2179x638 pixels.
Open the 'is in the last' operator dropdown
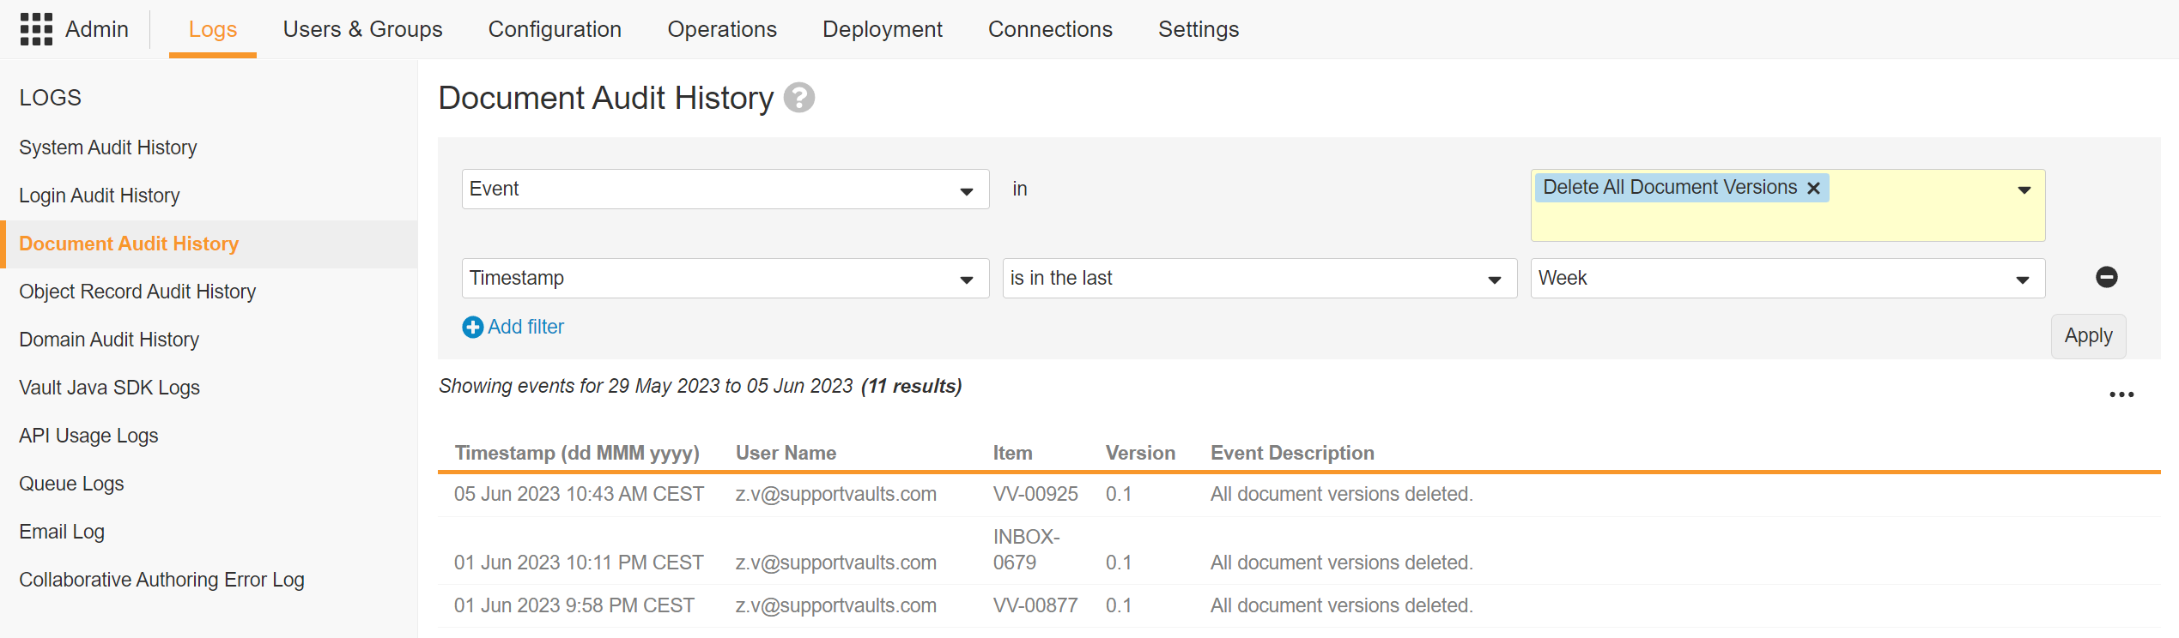click(x=1494, y=279)
